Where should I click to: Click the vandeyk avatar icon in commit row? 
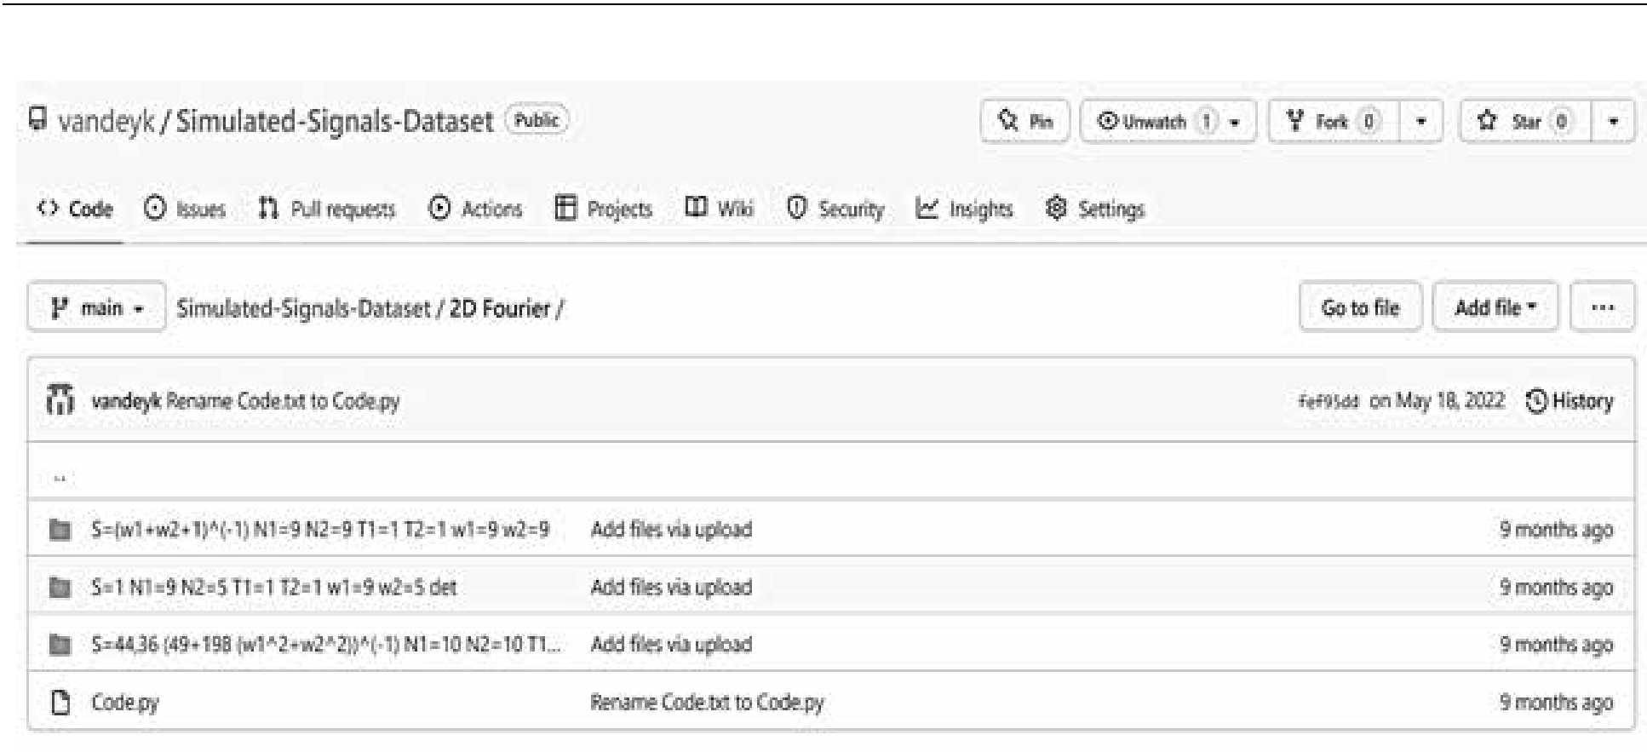[x=60, y=400]
